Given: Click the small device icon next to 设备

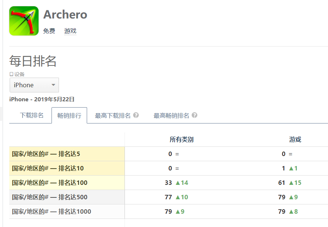Looking at the screenshot, I should (x=11, y=74).
